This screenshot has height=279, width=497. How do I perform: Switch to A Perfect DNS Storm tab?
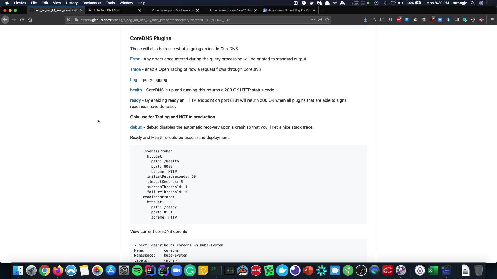pyautogui.click(x=108, y=10)
